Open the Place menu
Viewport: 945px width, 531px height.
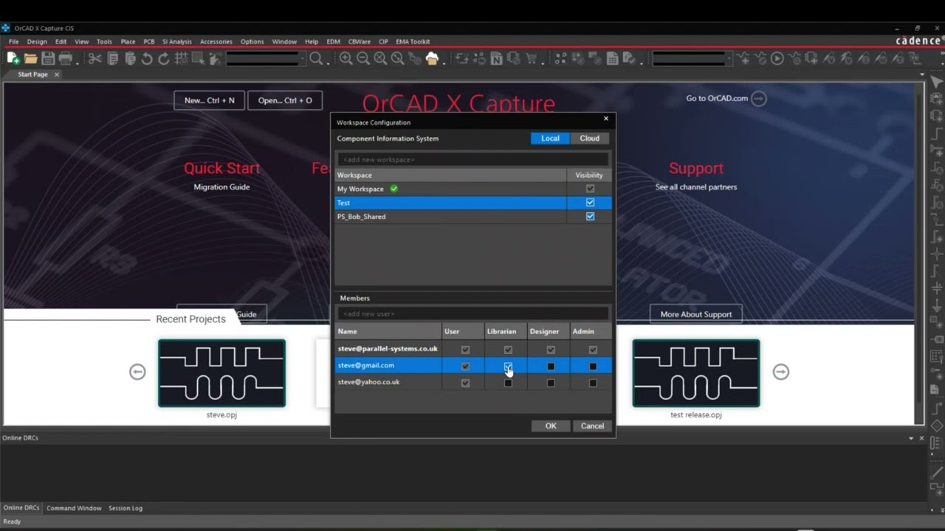(x=128, y=42)
